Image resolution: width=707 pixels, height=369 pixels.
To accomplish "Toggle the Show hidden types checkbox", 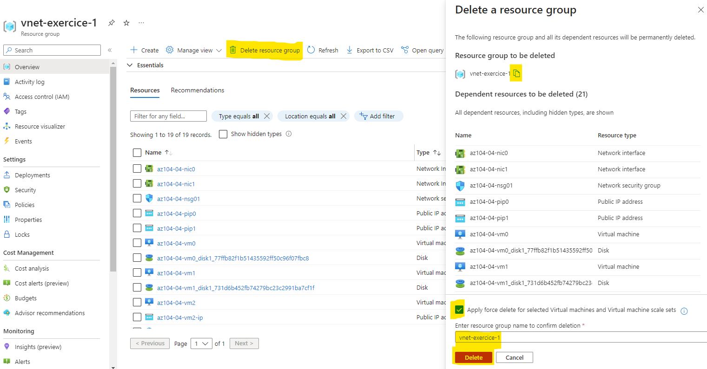I will point(223,134).
